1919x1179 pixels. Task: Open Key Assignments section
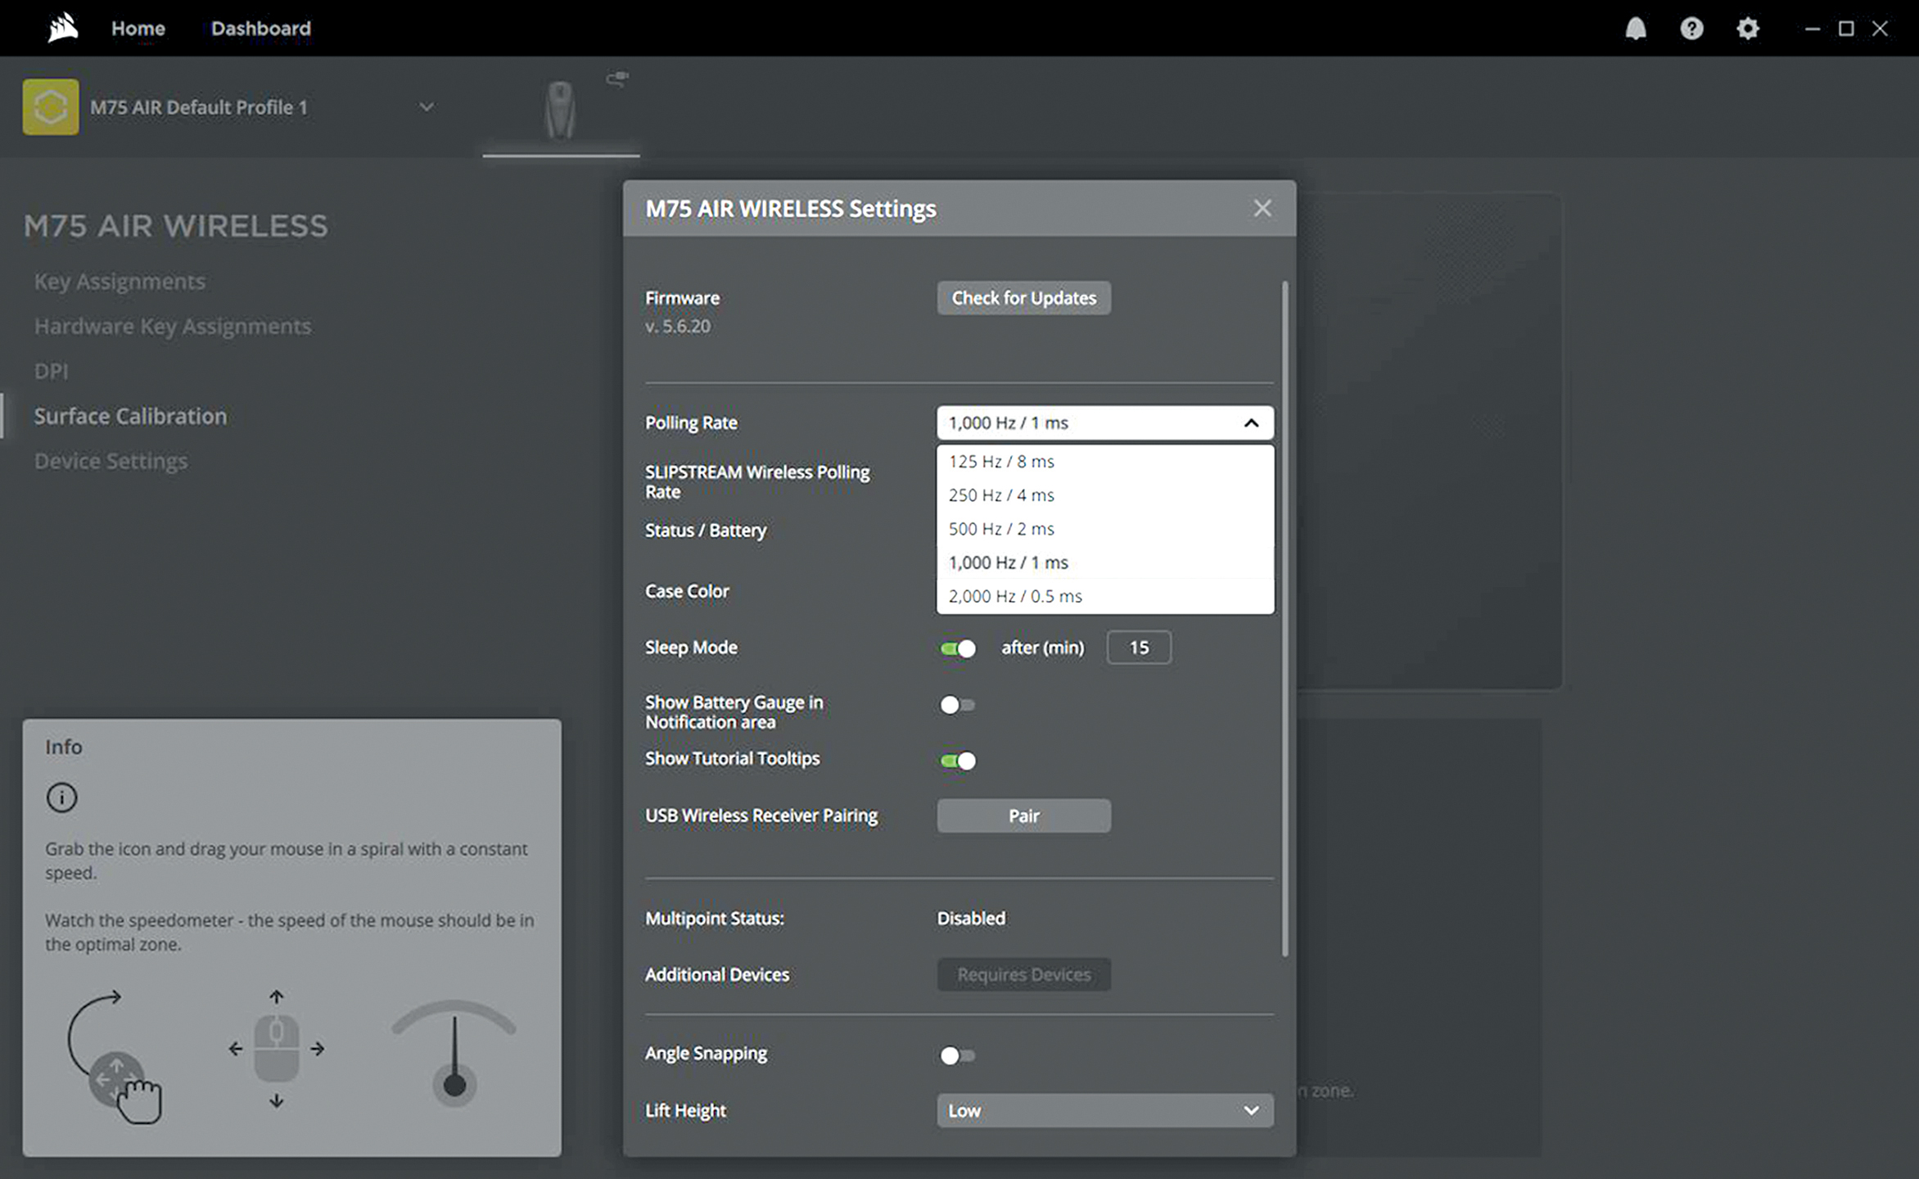pyautogui.click(x=120, y=282)
